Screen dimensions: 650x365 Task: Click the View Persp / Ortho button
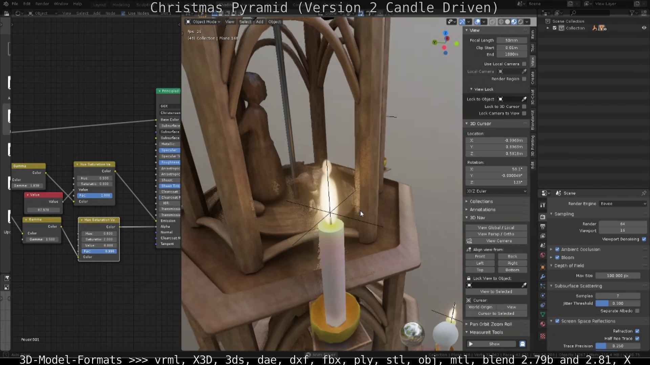[496, 234]
